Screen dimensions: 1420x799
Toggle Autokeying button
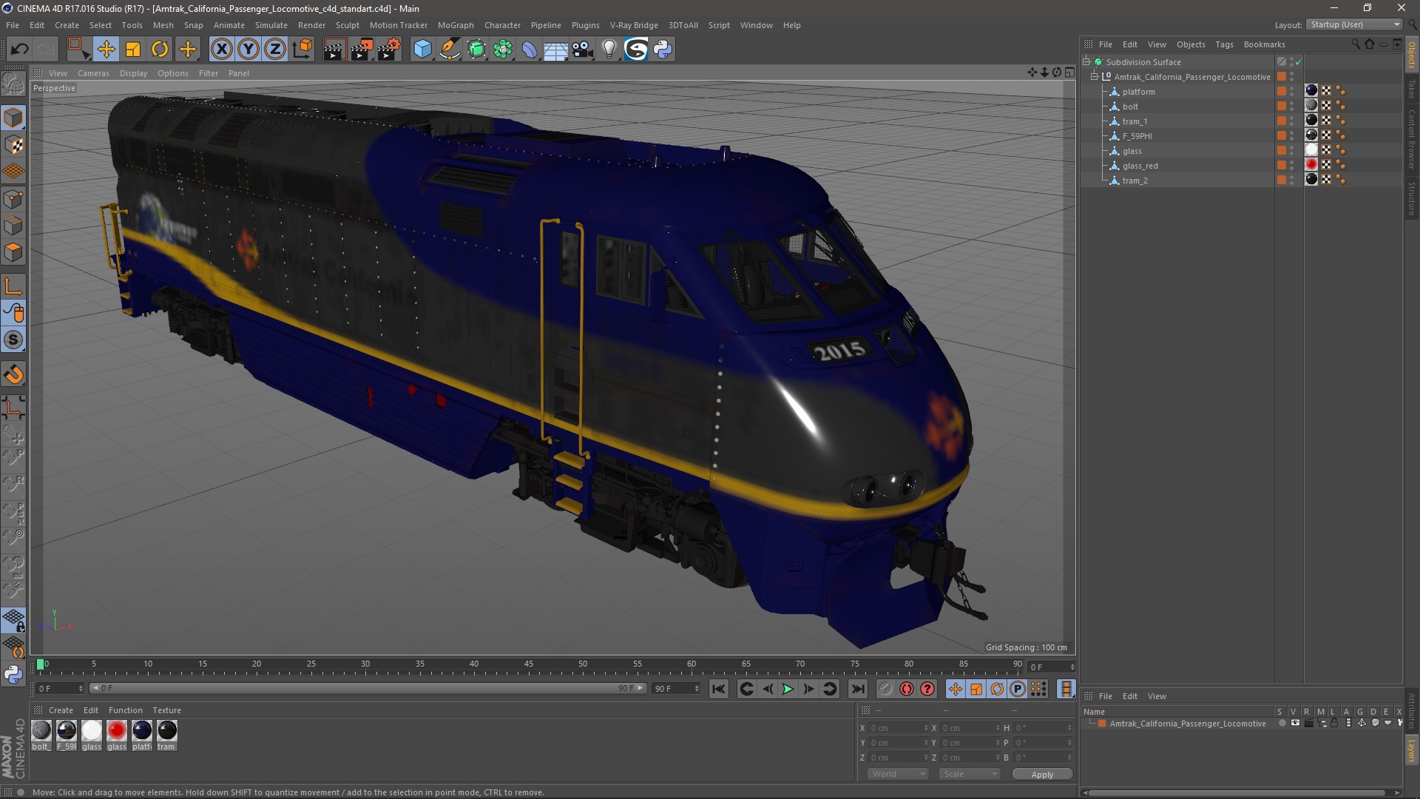pyautogui.click(x=907, y=690)
